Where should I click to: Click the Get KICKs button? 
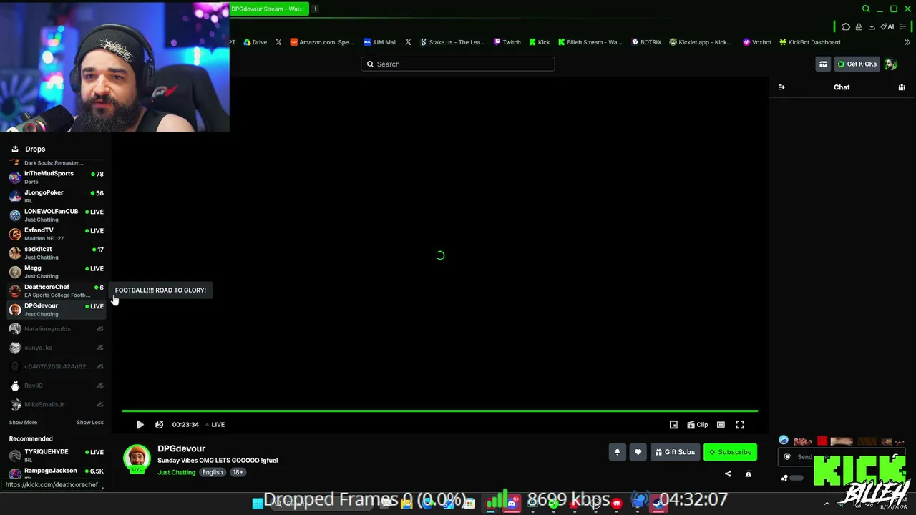click(857, 64)
